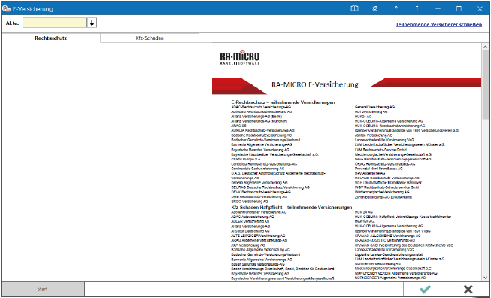The height and width of the screenshot is (298, 491).
Task: Select 'LVM Rechtsschutz-Service GmbH' entry
Action: coord(380,150)
